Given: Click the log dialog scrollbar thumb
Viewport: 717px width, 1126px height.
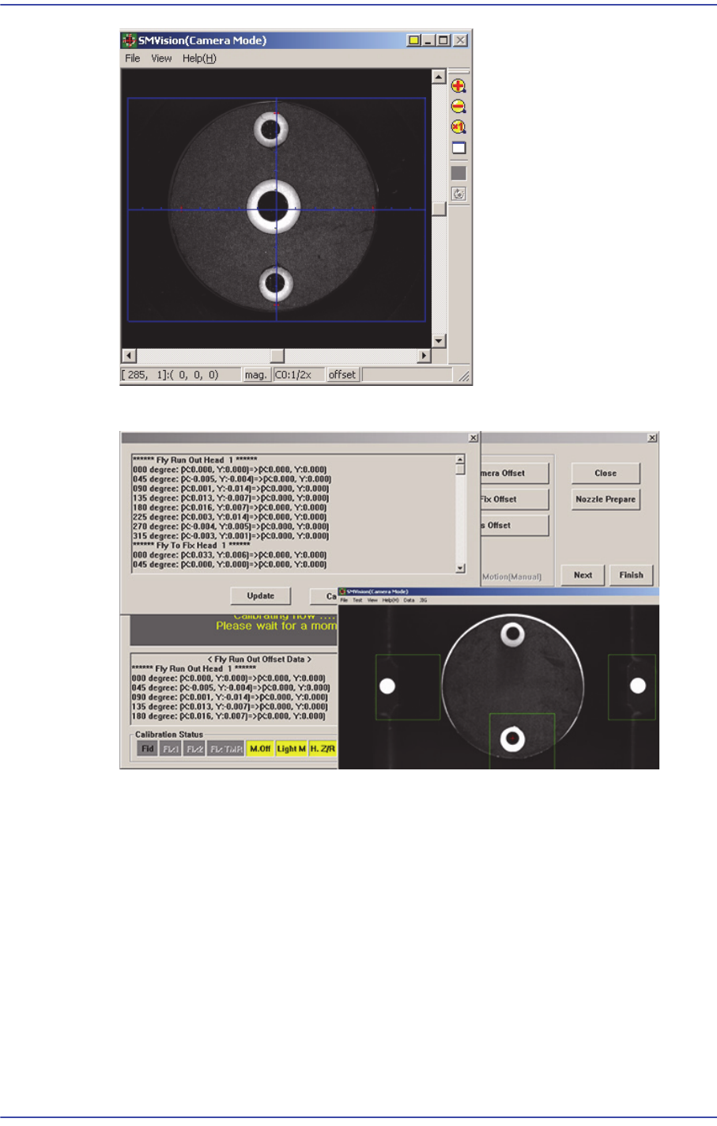Looking at the screenshot, I should [460, 469].
